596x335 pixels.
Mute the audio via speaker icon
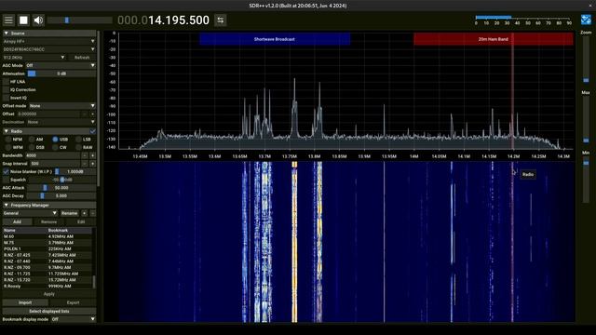pos(38,20)
